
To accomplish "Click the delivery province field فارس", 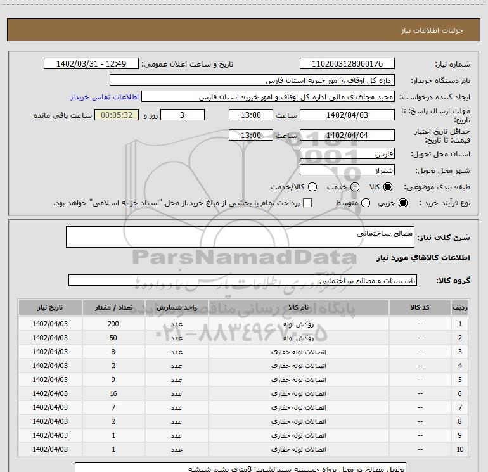I will tap(347, 154).
